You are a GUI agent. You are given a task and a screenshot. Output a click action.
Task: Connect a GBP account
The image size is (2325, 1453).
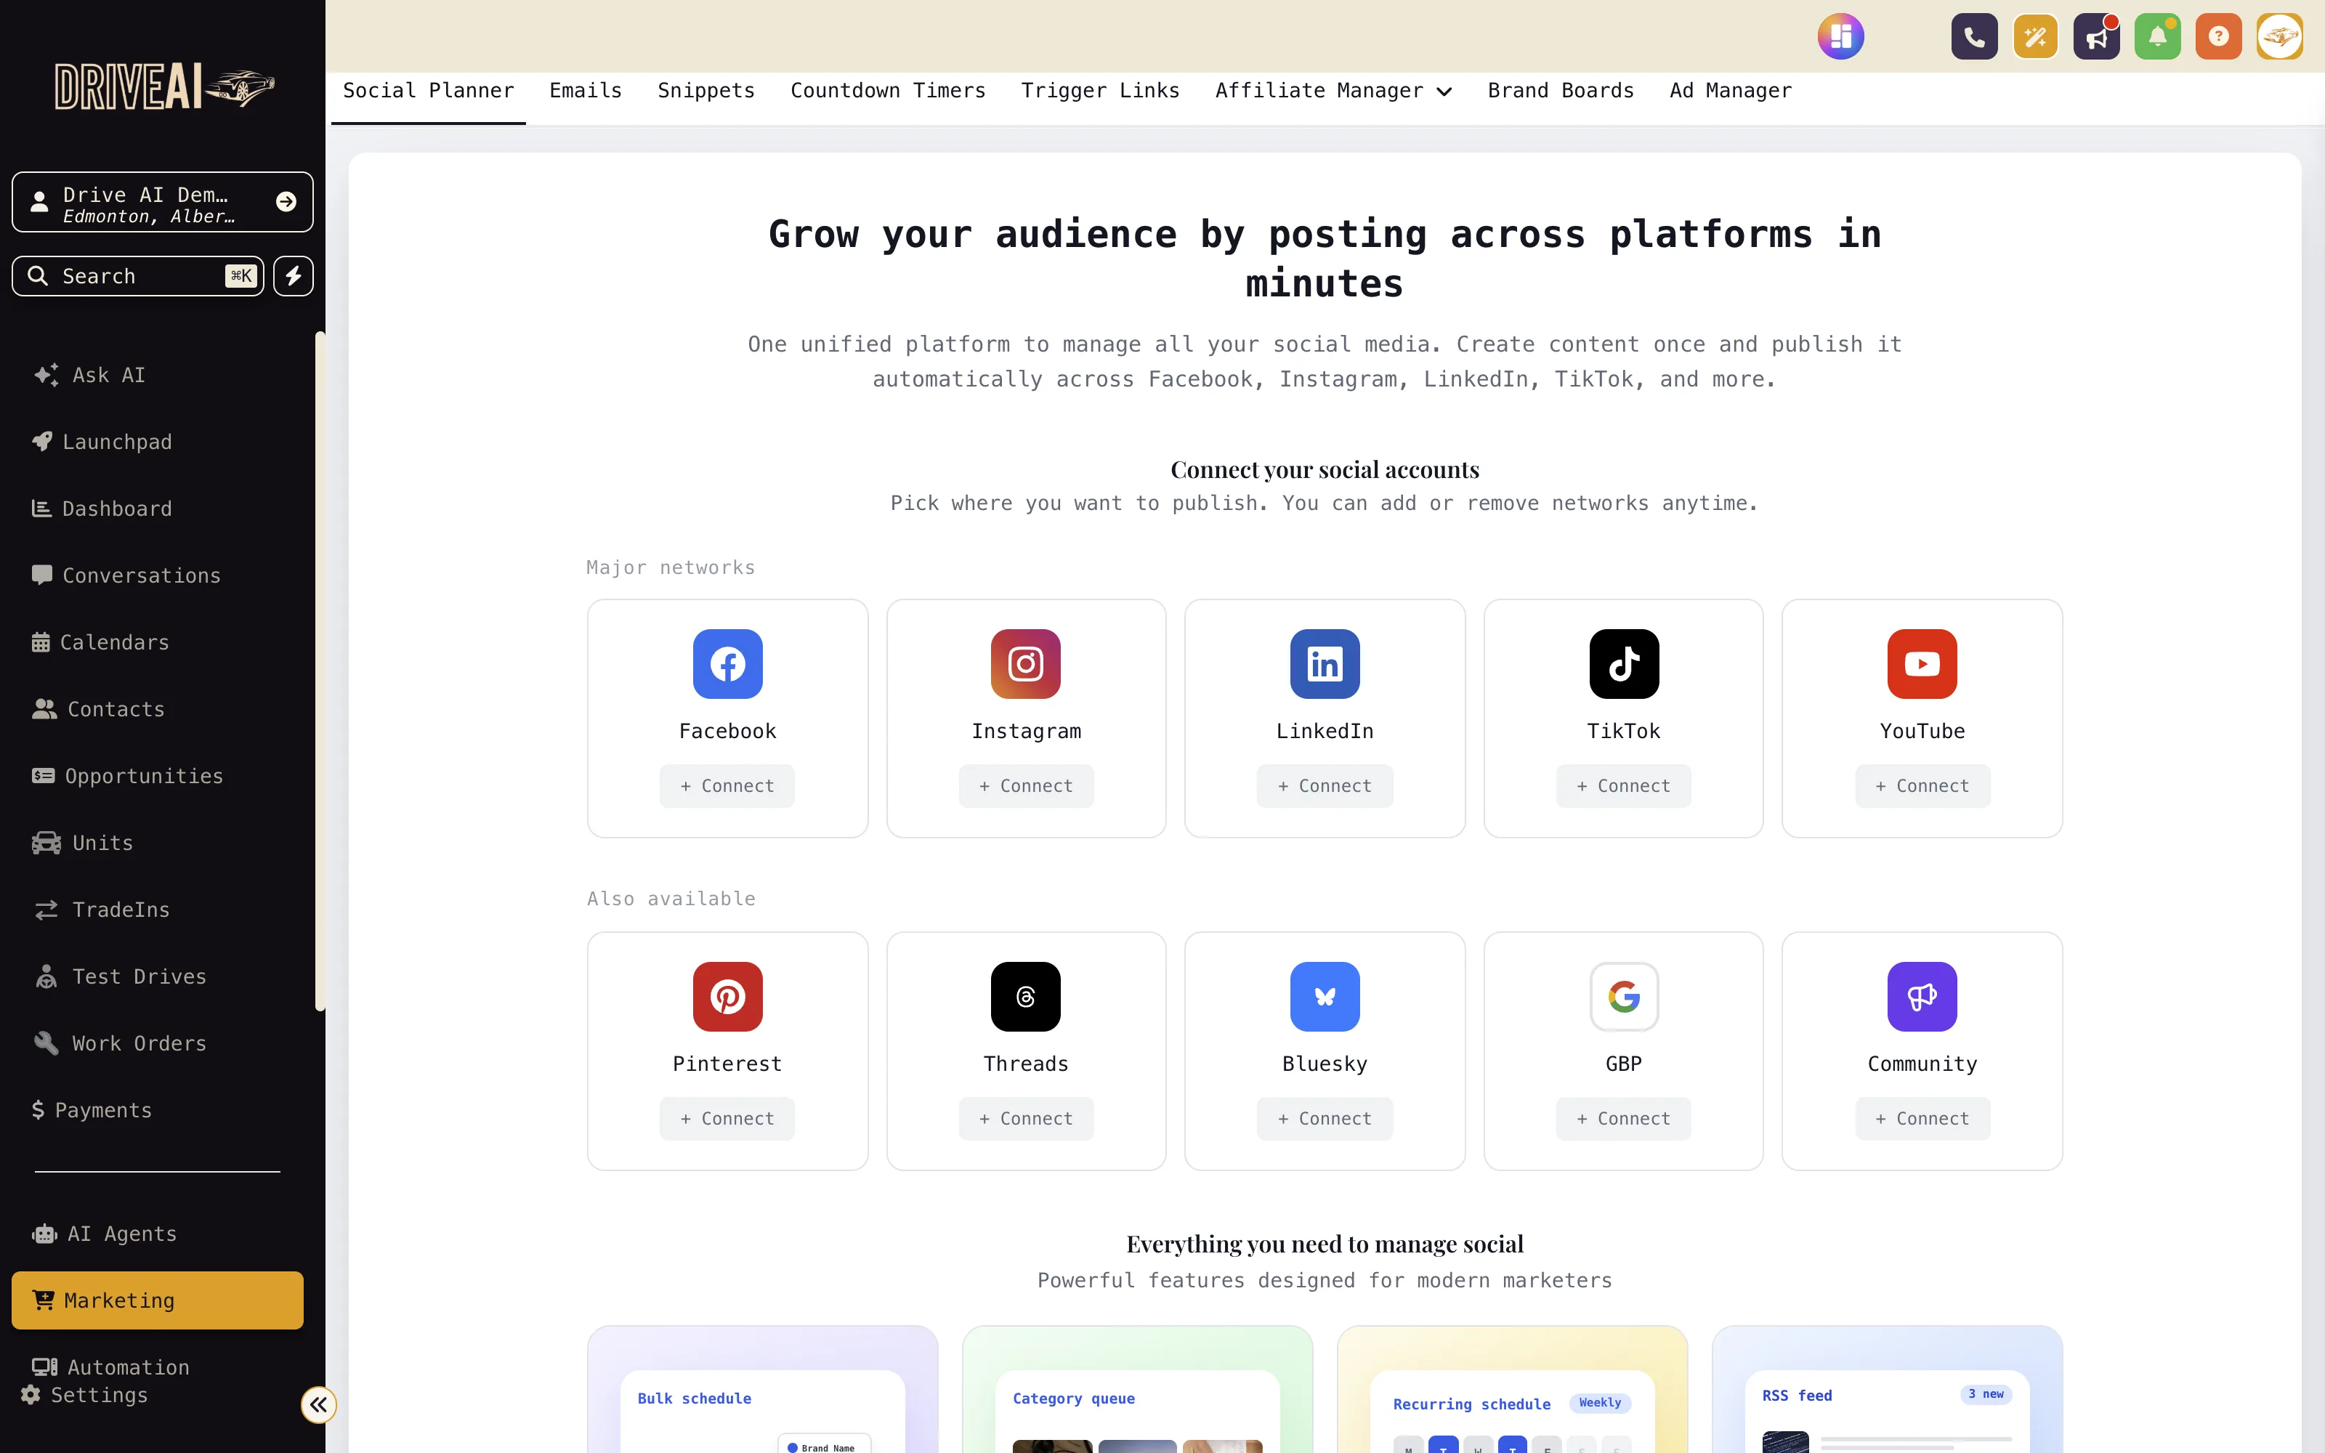click(1624, 1119)
